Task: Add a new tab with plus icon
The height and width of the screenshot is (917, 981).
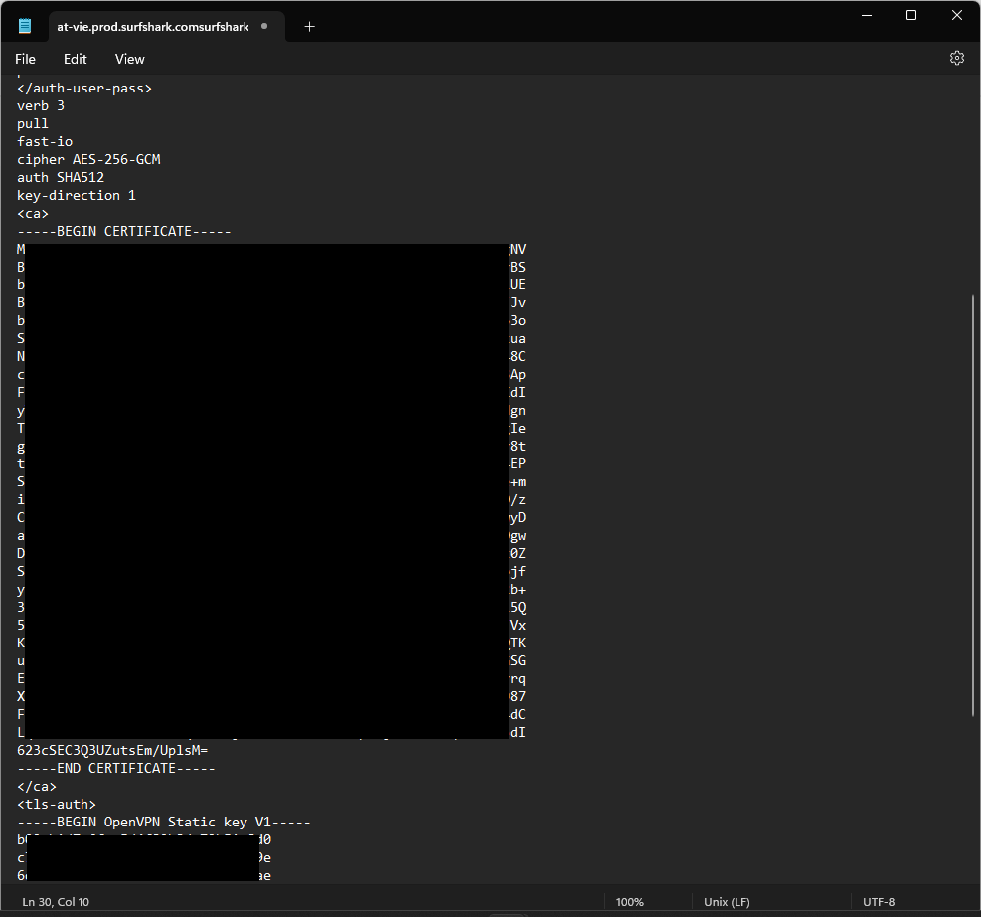Action: [309, 27]
